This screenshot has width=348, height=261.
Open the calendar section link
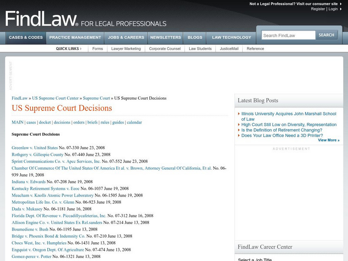point(134,122)
